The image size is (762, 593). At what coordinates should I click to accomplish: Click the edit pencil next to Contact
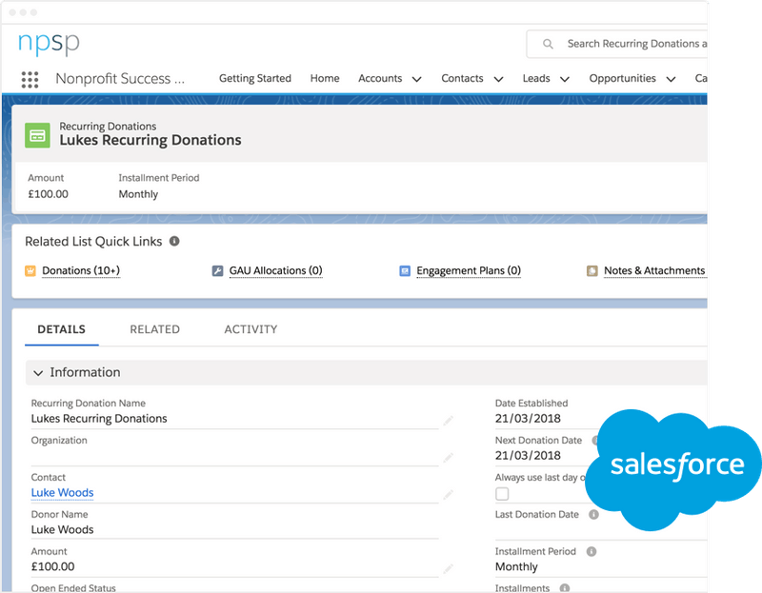[x=448, y=494]
